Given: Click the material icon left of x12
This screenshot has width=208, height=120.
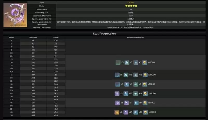Looking at the screenshot, I should [135, 75].
